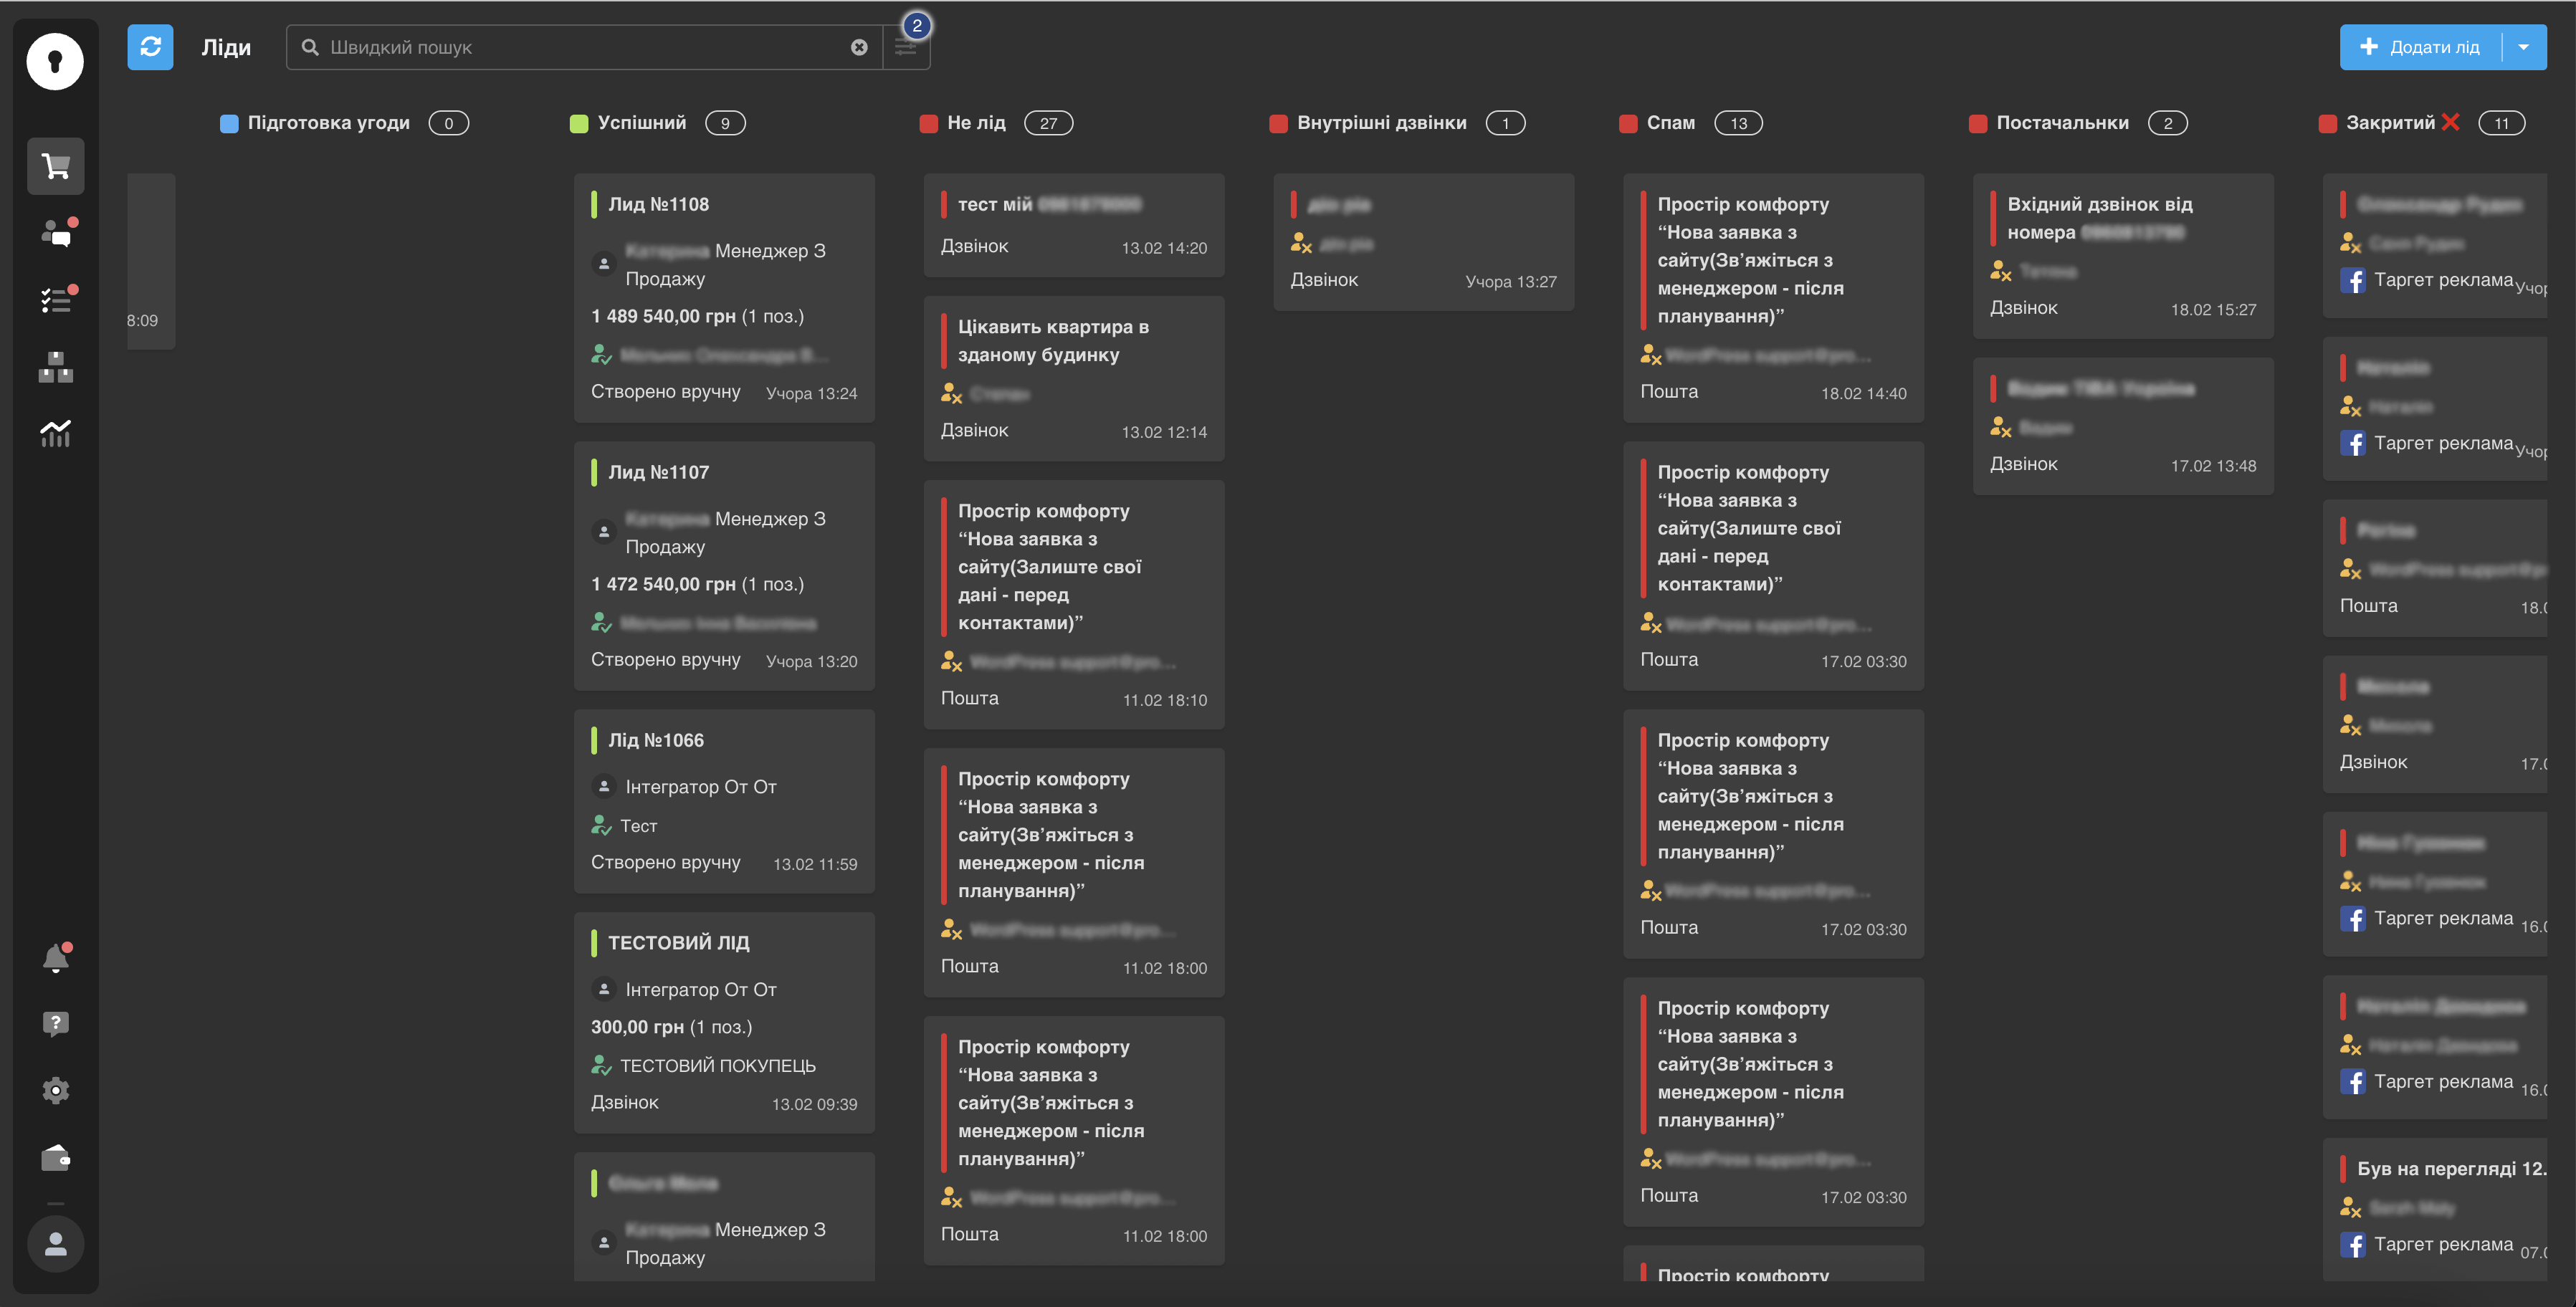Open the shopping cart sales section
The image size is (2576, 1307).
coord(56,166)
